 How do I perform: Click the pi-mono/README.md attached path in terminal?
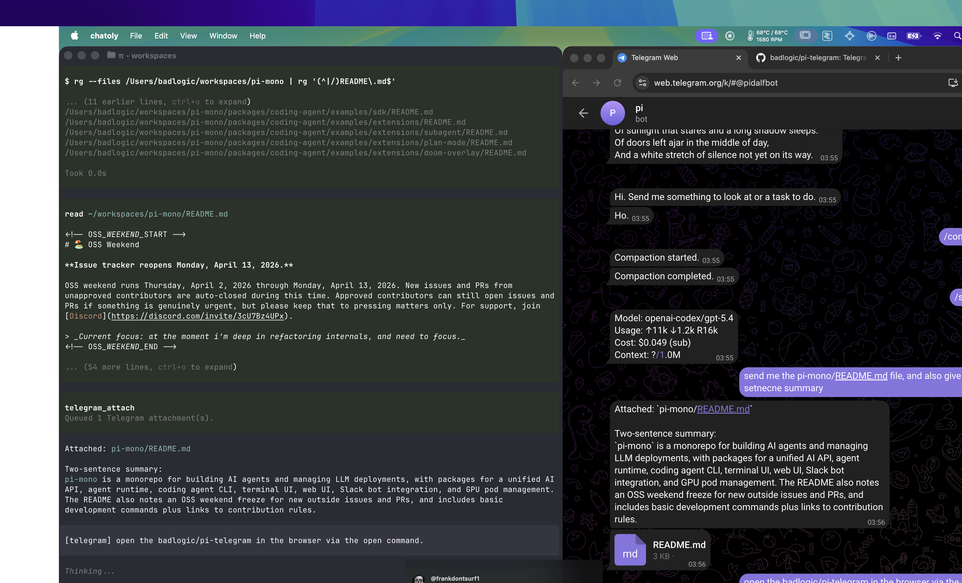click(151, 449)
